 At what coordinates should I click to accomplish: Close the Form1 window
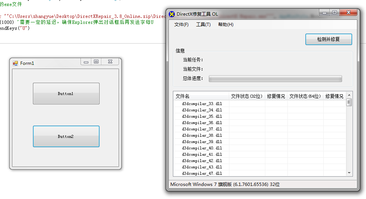point(110,61)
